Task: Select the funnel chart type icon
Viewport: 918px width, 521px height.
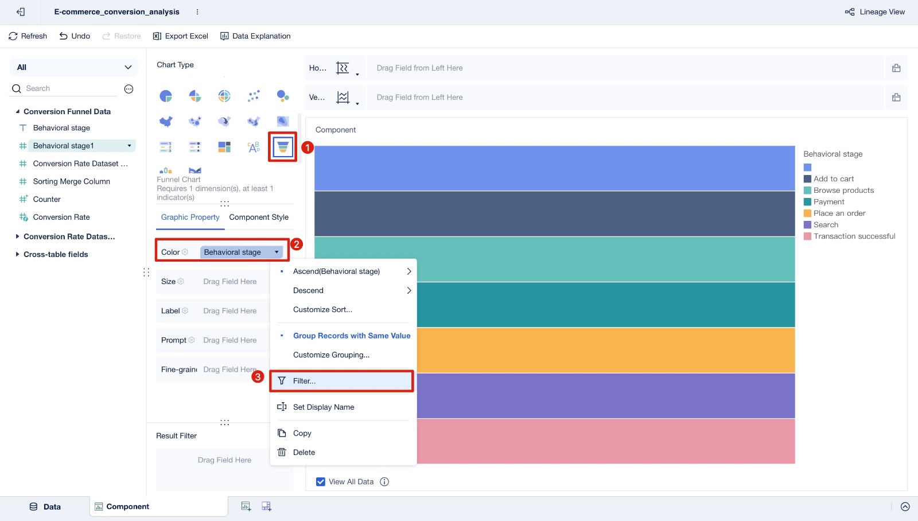Action: (x=282, y=147)
